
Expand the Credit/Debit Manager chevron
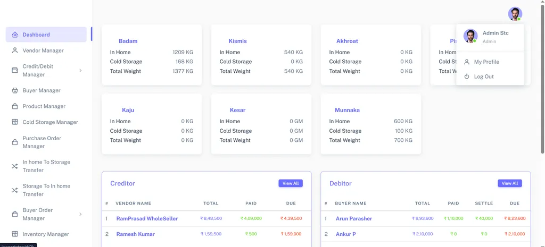(80, 71)
